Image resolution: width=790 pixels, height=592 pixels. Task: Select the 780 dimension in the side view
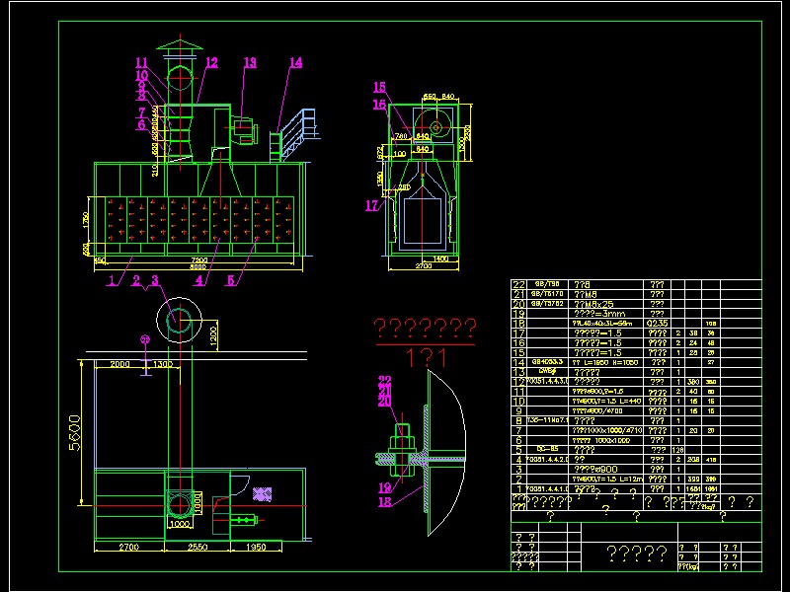pos(401,136)
